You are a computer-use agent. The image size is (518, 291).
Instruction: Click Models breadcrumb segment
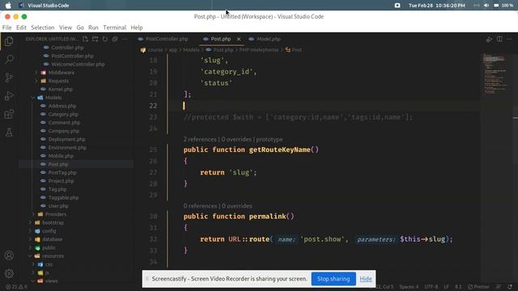(191, 50)
